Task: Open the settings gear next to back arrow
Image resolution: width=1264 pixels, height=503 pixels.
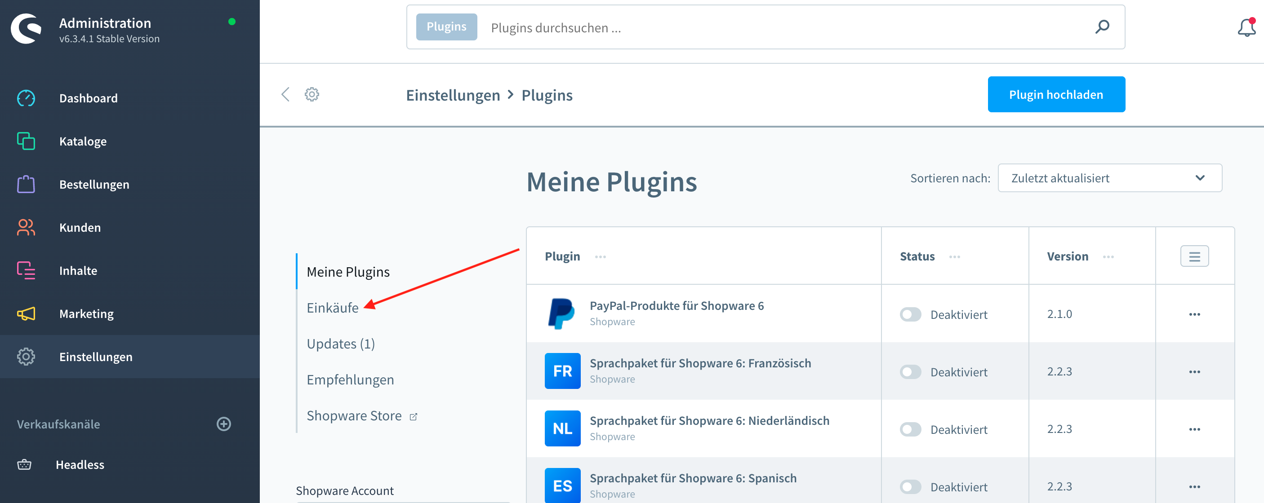Action: (312, 94)
